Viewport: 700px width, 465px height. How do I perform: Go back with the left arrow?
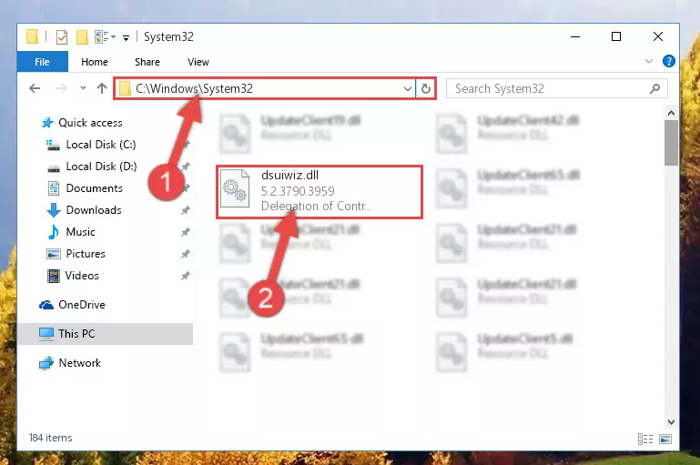tap(35, 88)
